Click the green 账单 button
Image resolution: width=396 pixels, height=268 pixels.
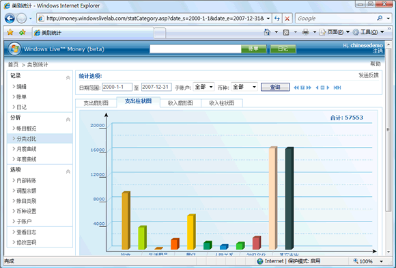(253, 49)
